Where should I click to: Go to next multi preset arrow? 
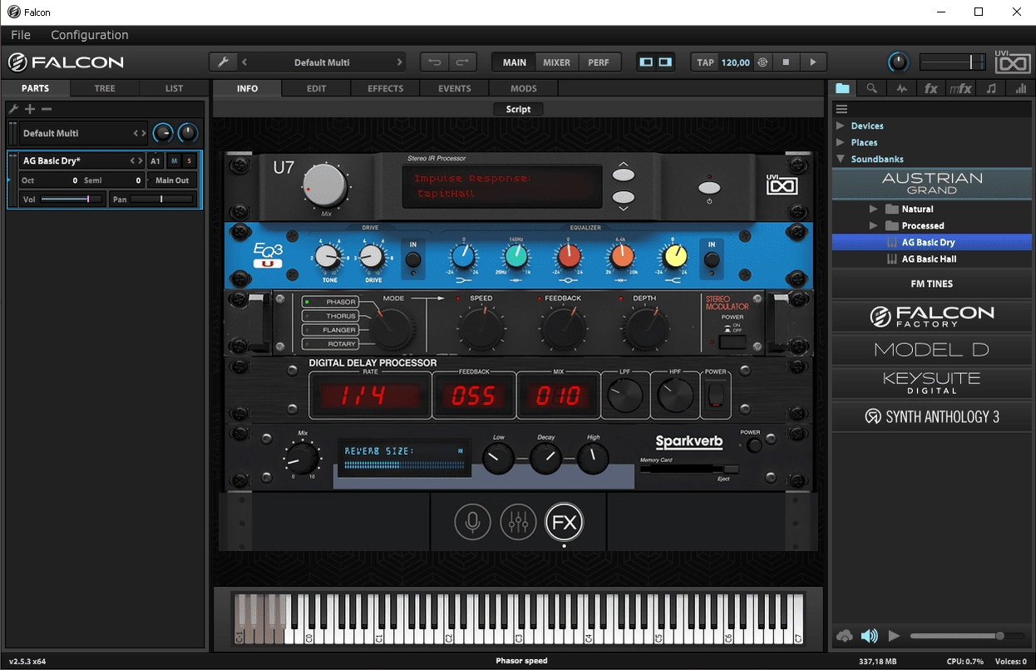pyautogui.click(x=400, y=62)
